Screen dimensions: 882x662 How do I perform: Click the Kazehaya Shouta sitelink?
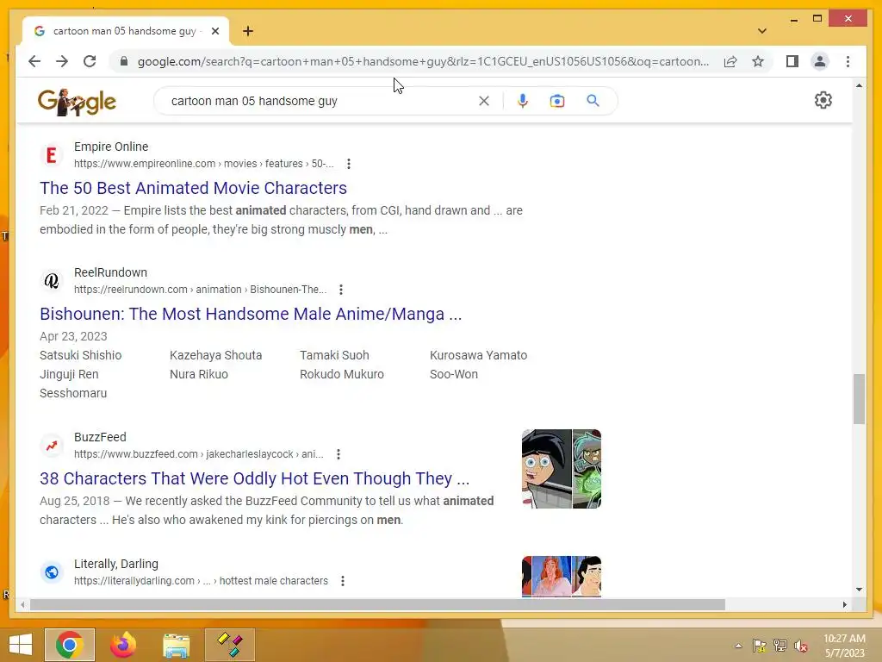[x=216, y=355]
